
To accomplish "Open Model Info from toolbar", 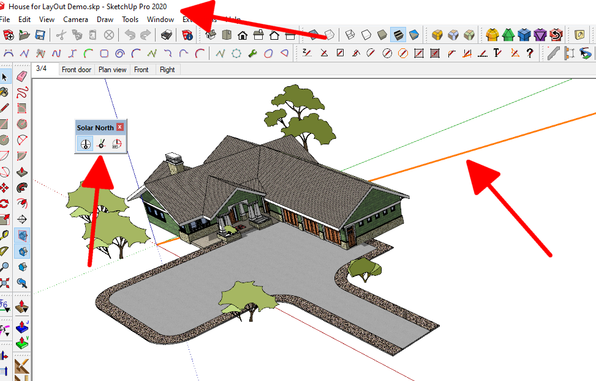I will [x=187, y=35].
